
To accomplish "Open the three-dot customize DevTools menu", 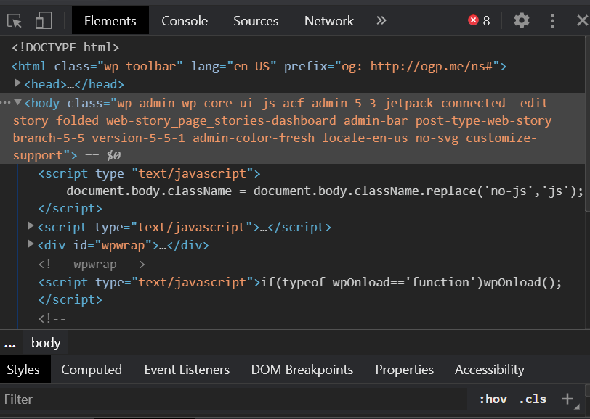I will (552, 20).
